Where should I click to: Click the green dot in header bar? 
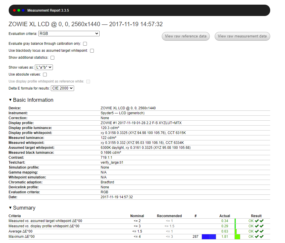pyautogui.click(x=19, y=10)
